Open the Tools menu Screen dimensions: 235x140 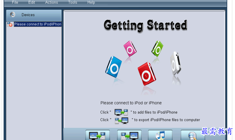pos(73,2)
